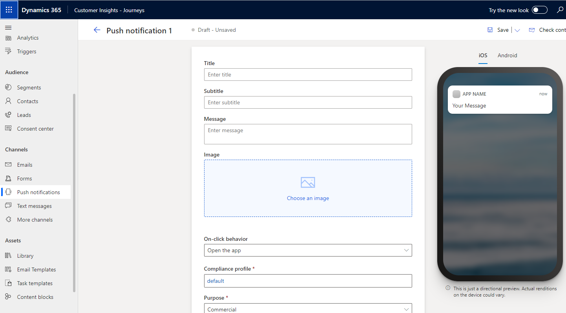Collapse the hamburger navigation menu
This screenshot has width=566, height=313.
pyautogui.click(x=8, y=27)
